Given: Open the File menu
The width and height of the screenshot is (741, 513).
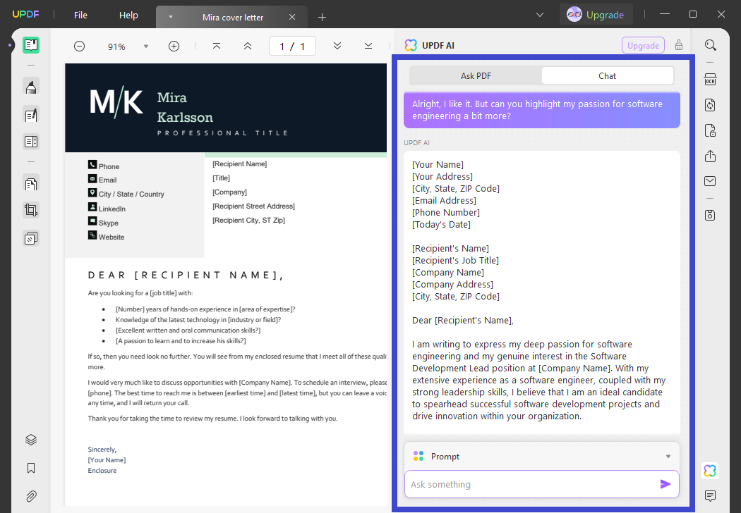Looking at the screenshot, I should [80, 14].
